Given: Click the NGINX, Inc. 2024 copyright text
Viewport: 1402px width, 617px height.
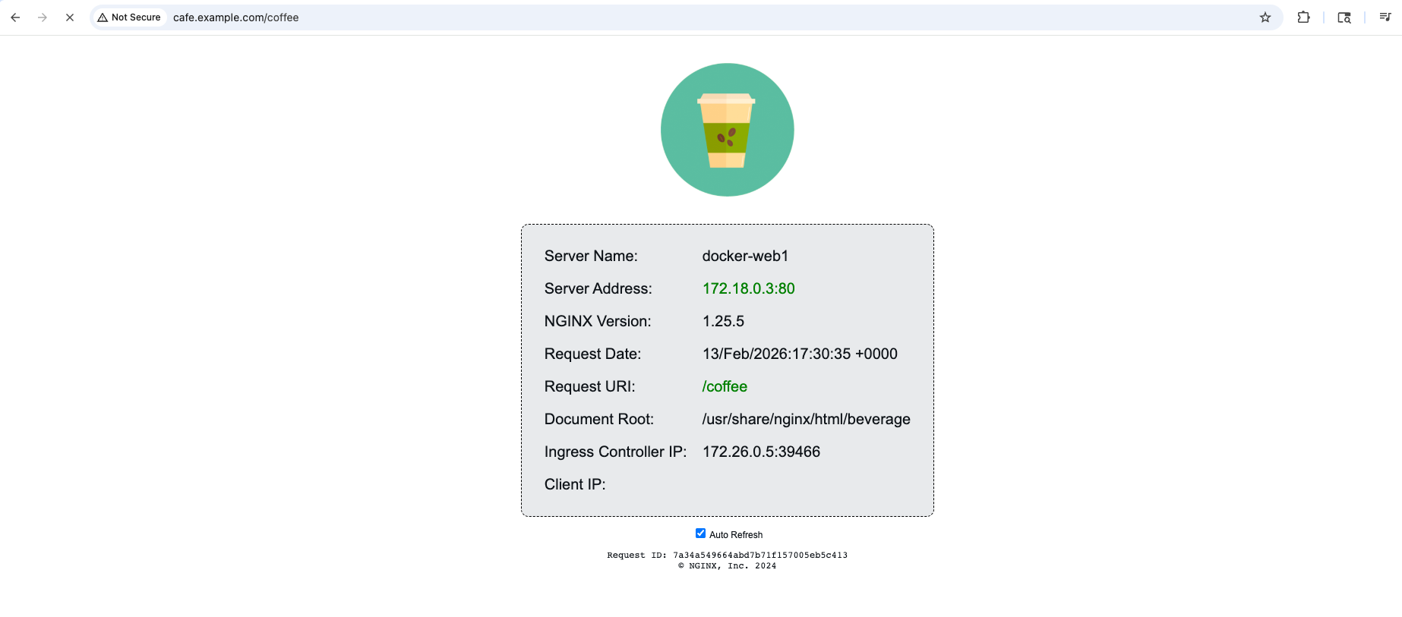Looking at the screenshot, I should point(728,566).
